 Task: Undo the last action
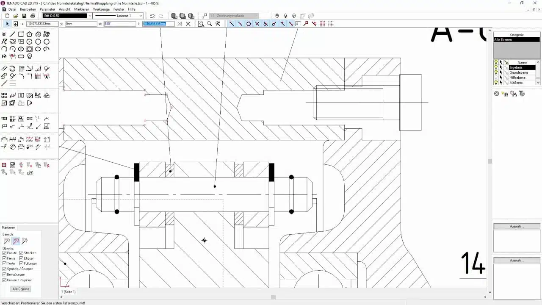pyautogui.click(x=152, y=16)
